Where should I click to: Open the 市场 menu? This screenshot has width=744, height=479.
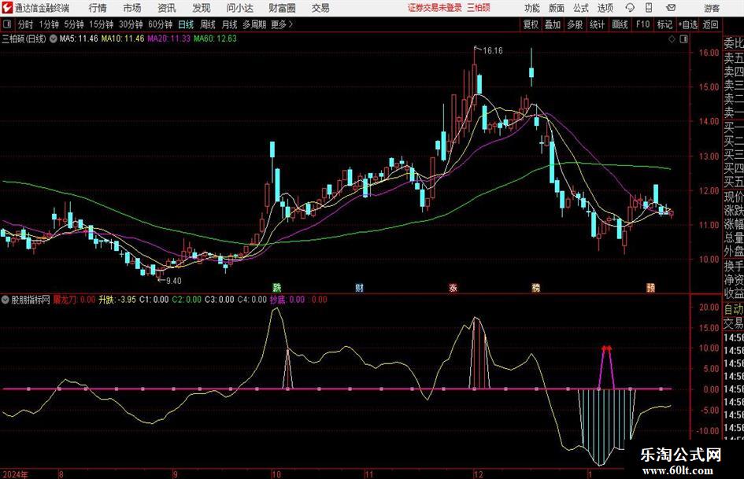click(132, 8)
